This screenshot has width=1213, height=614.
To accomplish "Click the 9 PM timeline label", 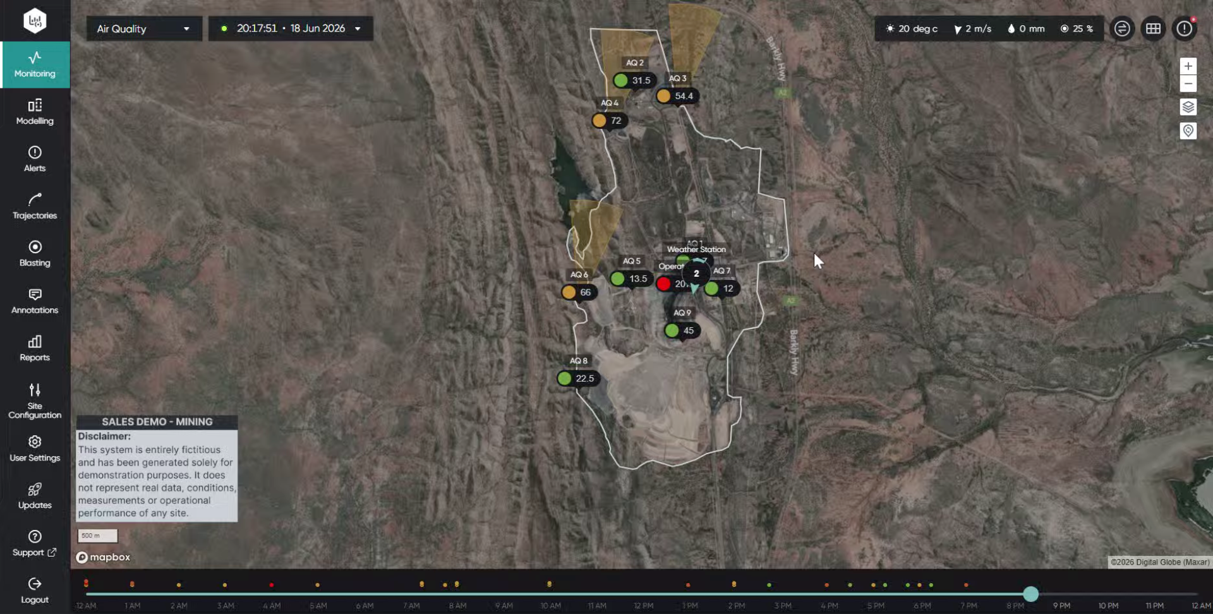I will click(1061, 606).
